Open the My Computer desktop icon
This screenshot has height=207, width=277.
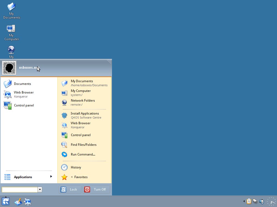click(x=11, y=33)
